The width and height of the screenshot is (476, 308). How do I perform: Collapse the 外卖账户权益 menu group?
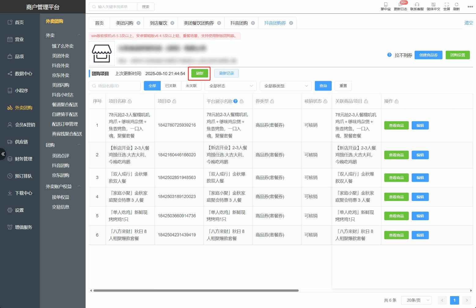point(79,186)
